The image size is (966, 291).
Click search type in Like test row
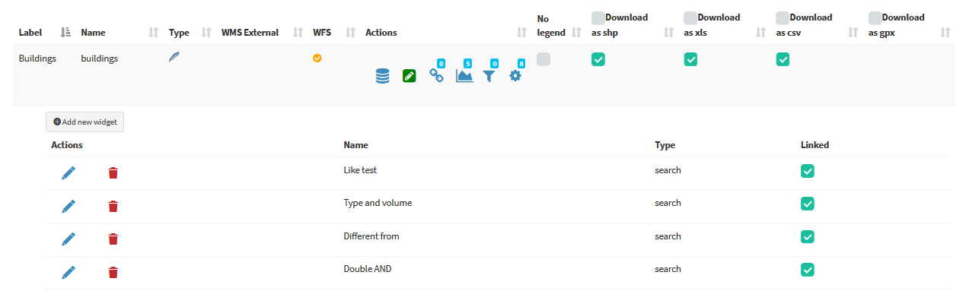pos(668,170)
